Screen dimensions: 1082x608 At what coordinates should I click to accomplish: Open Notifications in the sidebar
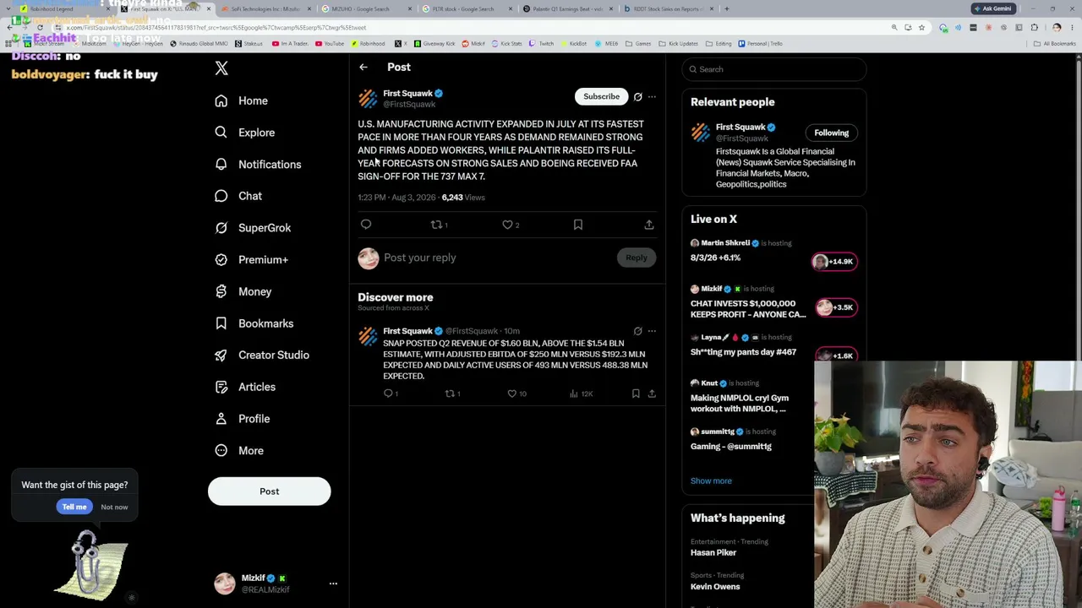coord(258,165)
